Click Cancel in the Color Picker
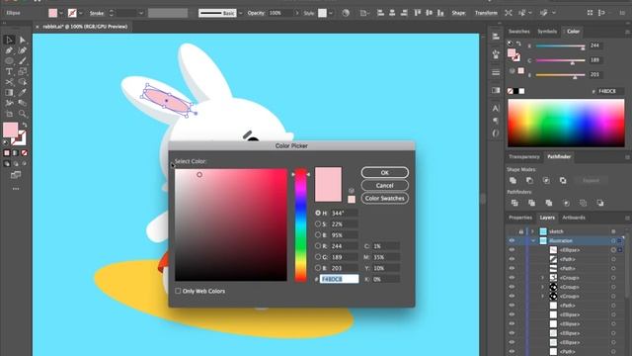This screenshot has height=356, width=632. click(x=384, y=185)
